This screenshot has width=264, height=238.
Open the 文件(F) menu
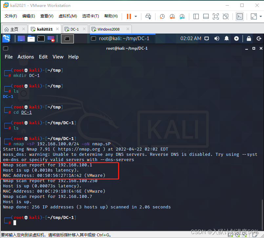pyautogui.click(x=10, y=16)
